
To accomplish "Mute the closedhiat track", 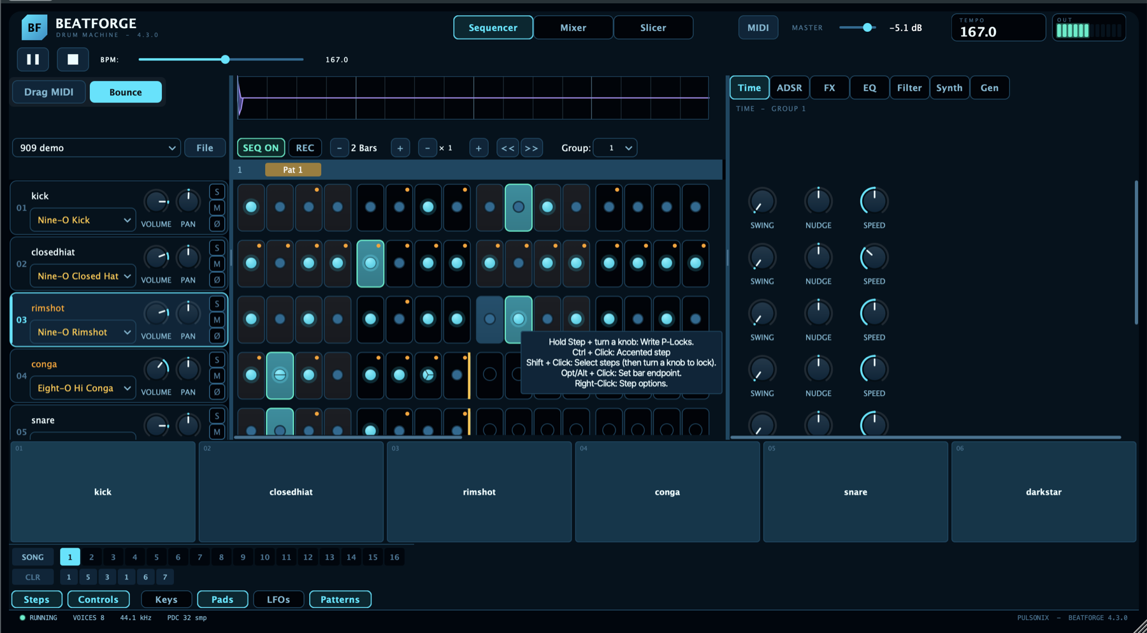I will (217, 264).
